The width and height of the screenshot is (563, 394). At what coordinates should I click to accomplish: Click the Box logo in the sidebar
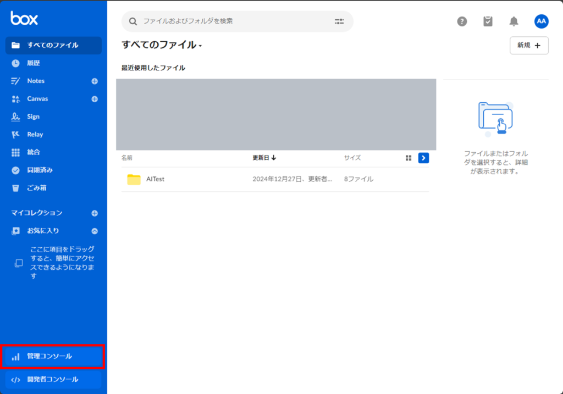(x=24, y=19)
